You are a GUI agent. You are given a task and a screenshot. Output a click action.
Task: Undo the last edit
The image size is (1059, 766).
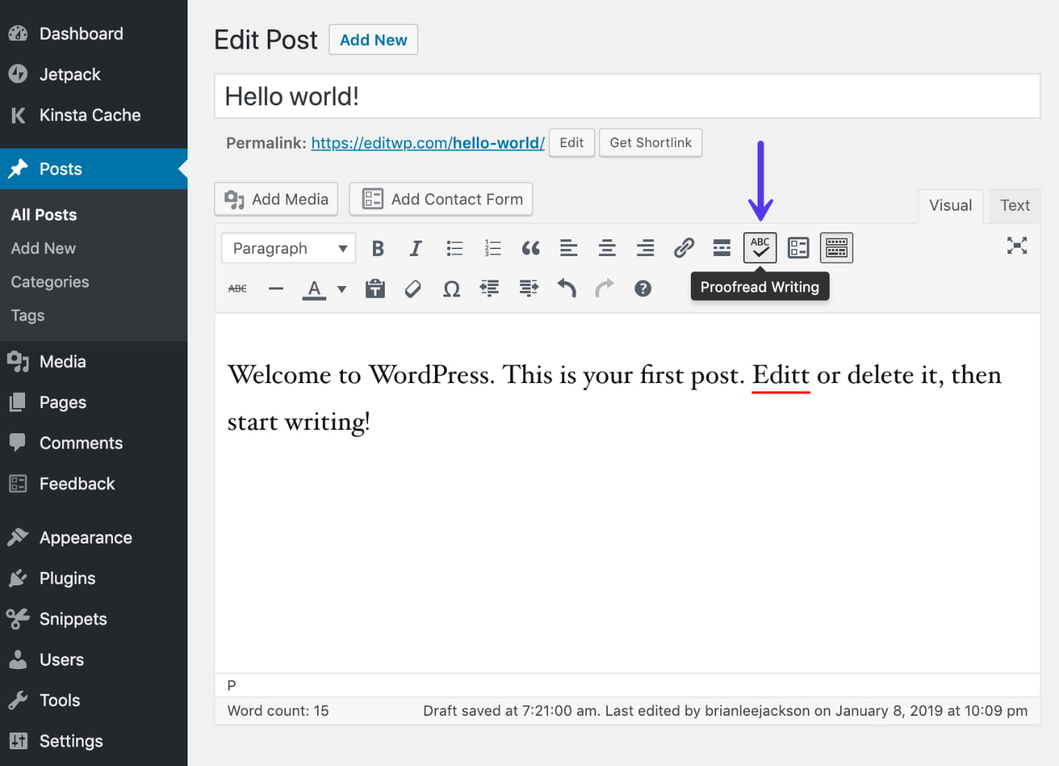coord(567,288)
